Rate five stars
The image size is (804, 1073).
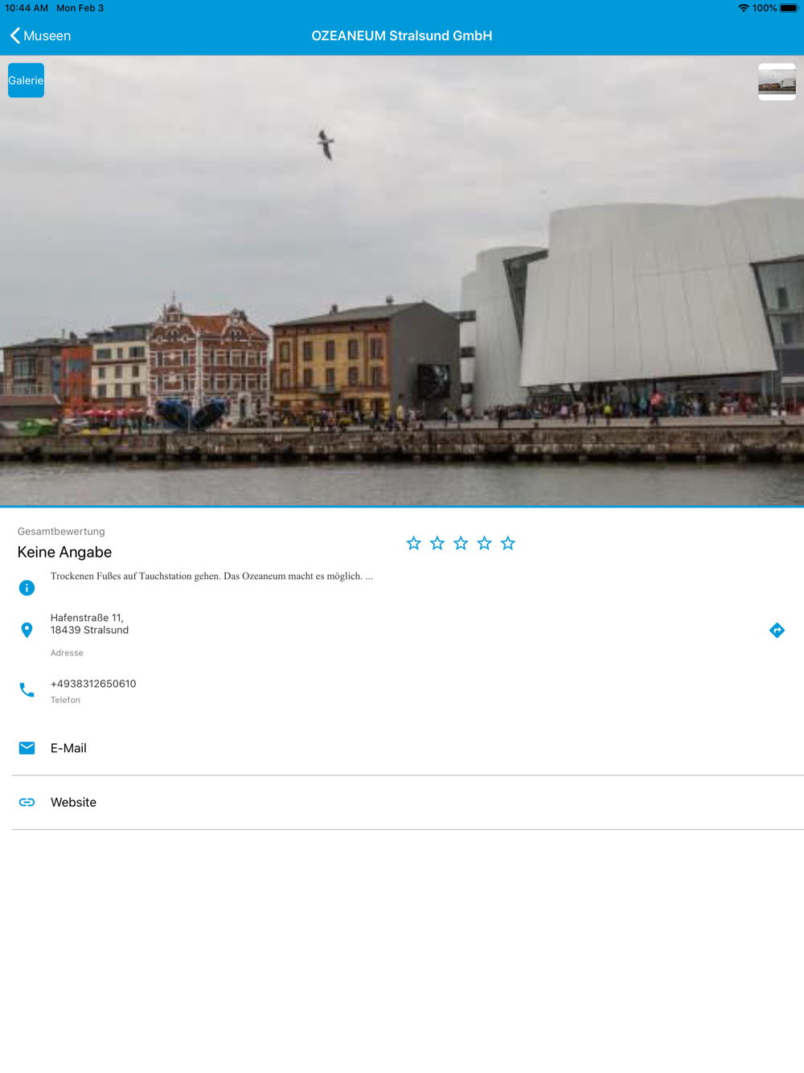(508, 544)
